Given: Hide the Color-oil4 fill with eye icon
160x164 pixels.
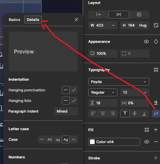Looking at the screenshot, I should click(x=147, y=142).
